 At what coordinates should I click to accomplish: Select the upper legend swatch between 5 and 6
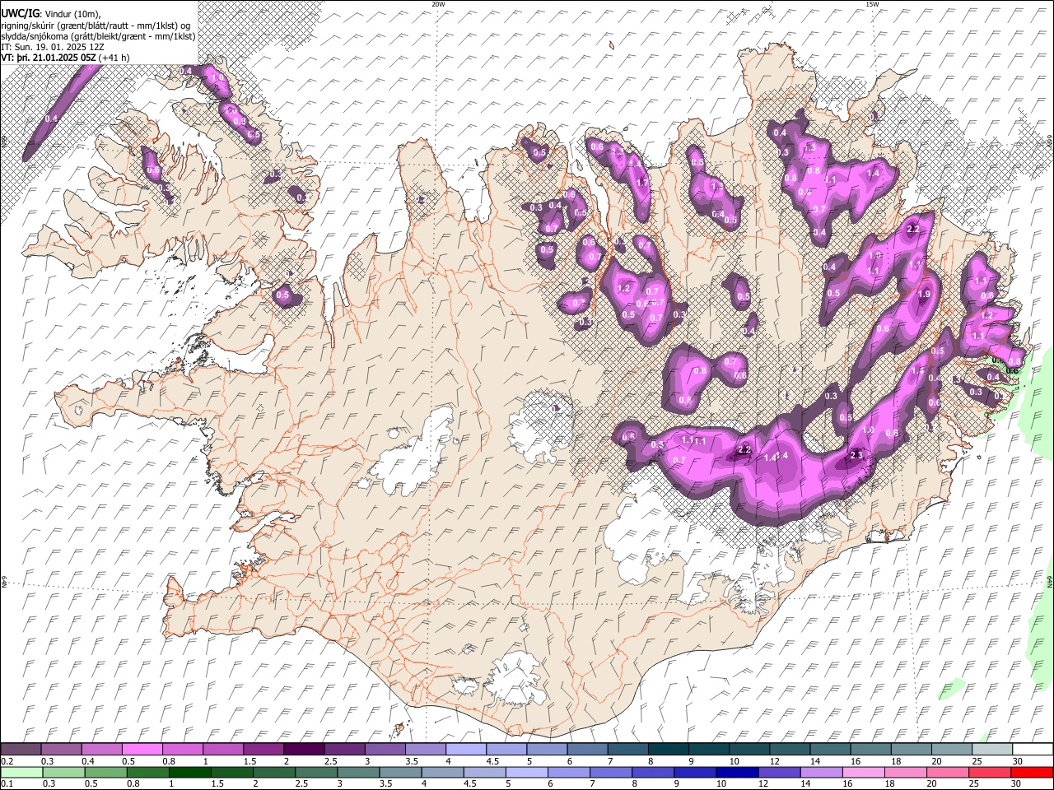(547, 750)
